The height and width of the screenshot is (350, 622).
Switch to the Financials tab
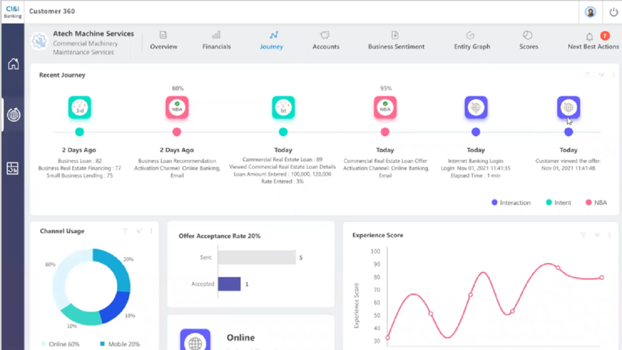[216, 41]
